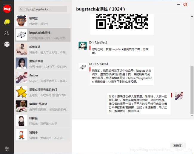Click the chat scrollbar thumb

pos(192,90)
